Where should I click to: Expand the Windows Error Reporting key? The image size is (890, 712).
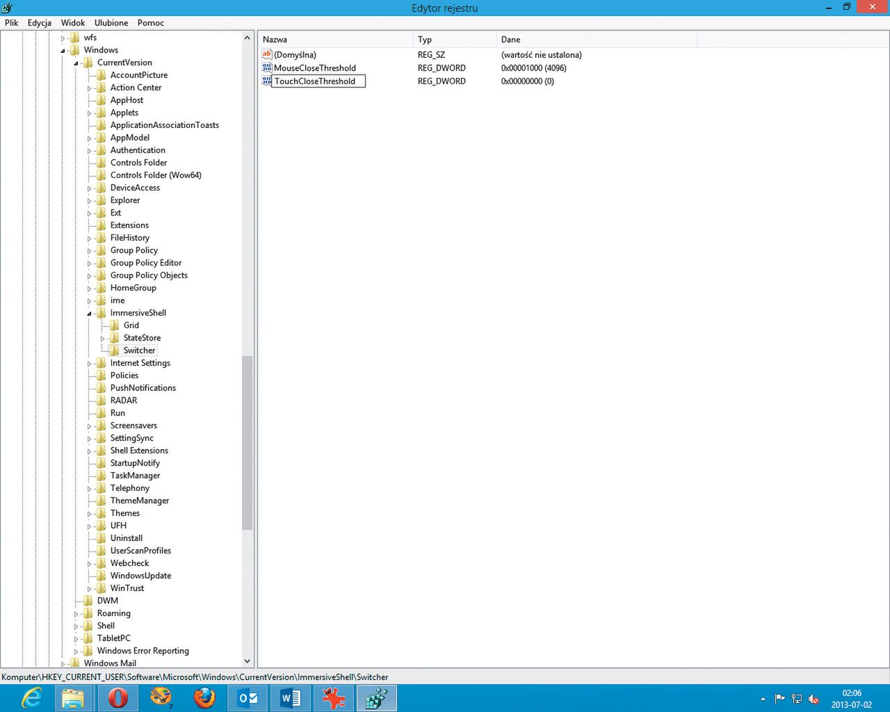click(x=76, y=652)
